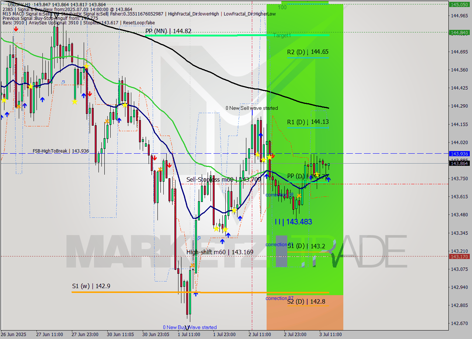Click the red down arrow below the USDJPY header text
The height and width of the screenshot is (339, 472).
point(15,28)
